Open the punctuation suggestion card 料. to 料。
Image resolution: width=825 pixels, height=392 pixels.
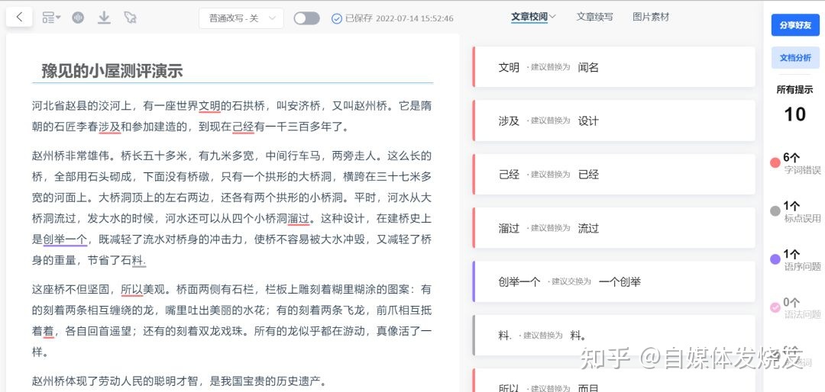click(x=614, y=335)
